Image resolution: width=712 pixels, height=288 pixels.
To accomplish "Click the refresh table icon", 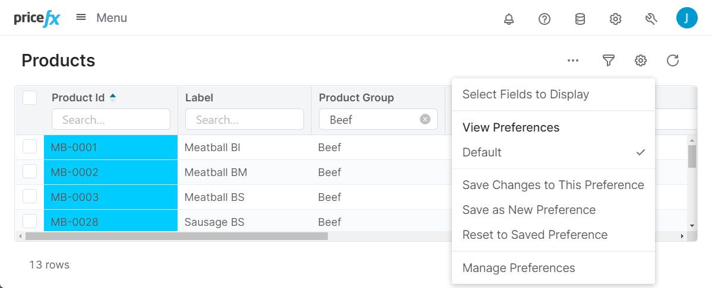I will point(672,60).
